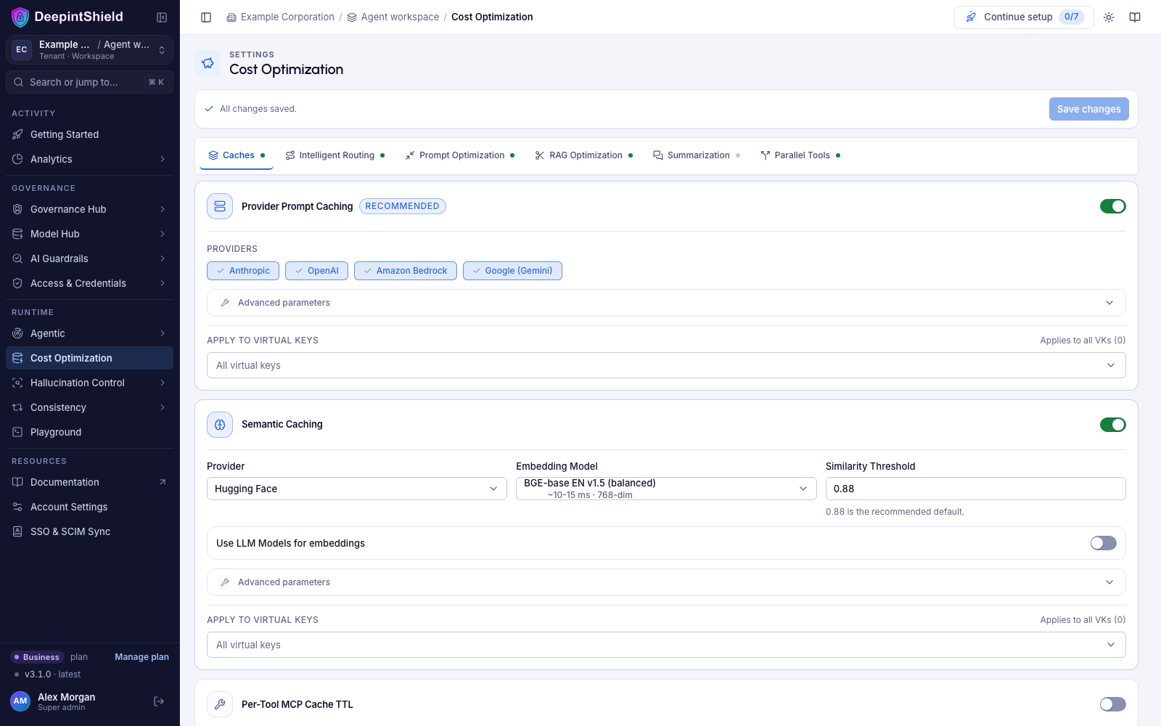1161x726 pixels.
Task: Click the Account Settings sliders icon
Action: 17,507
